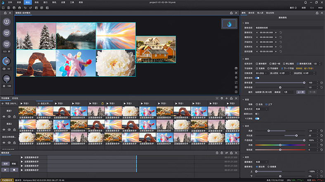Click the stop button in playback controls

click(x=13, y=169)
